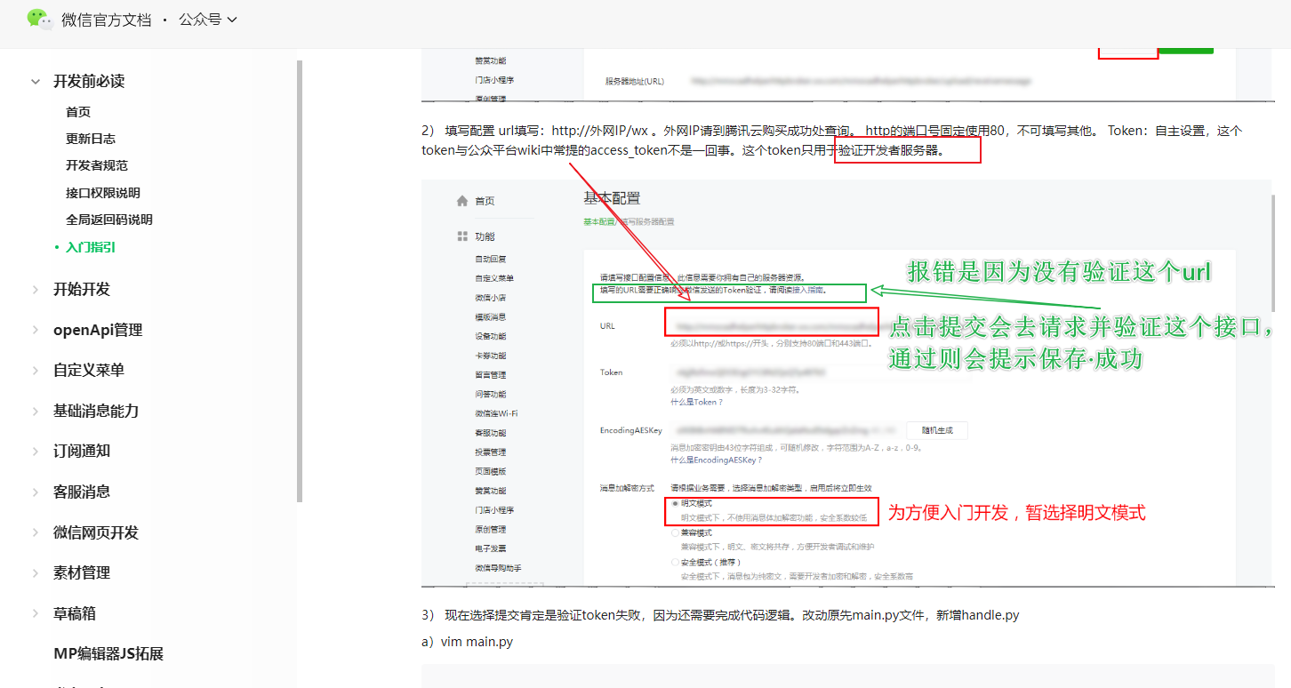Click 自动回复 in the screenshot's menu
1291x688 pixels.
click(490, 259)
